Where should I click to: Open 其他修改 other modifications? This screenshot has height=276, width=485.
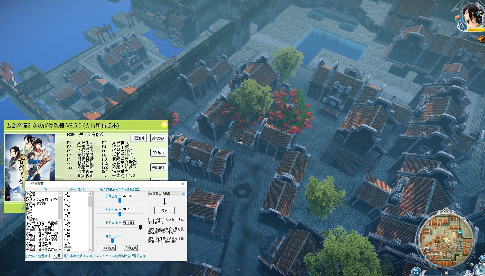point(158,138)
